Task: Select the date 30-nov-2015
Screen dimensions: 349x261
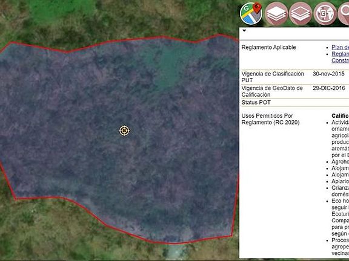Action: 328,74
